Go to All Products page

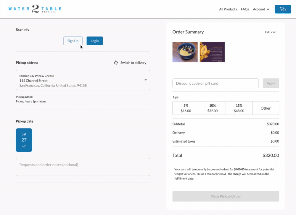point(228,9)
